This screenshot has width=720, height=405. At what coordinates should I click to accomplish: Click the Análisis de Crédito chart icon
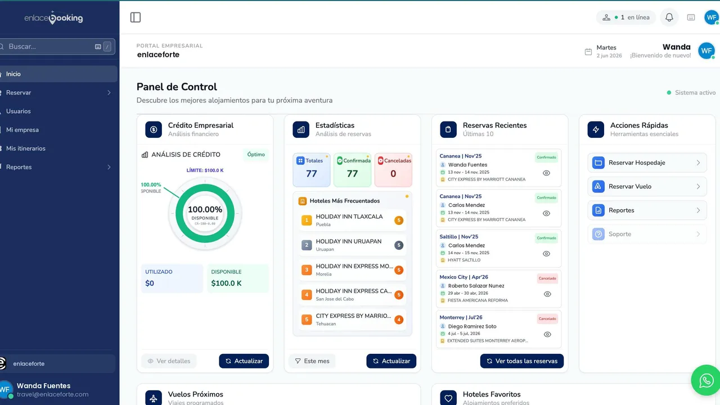click(x=145, y=154)
